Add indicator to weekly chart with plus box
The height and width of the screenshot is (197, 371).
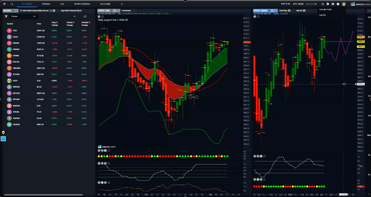[258, 17]
